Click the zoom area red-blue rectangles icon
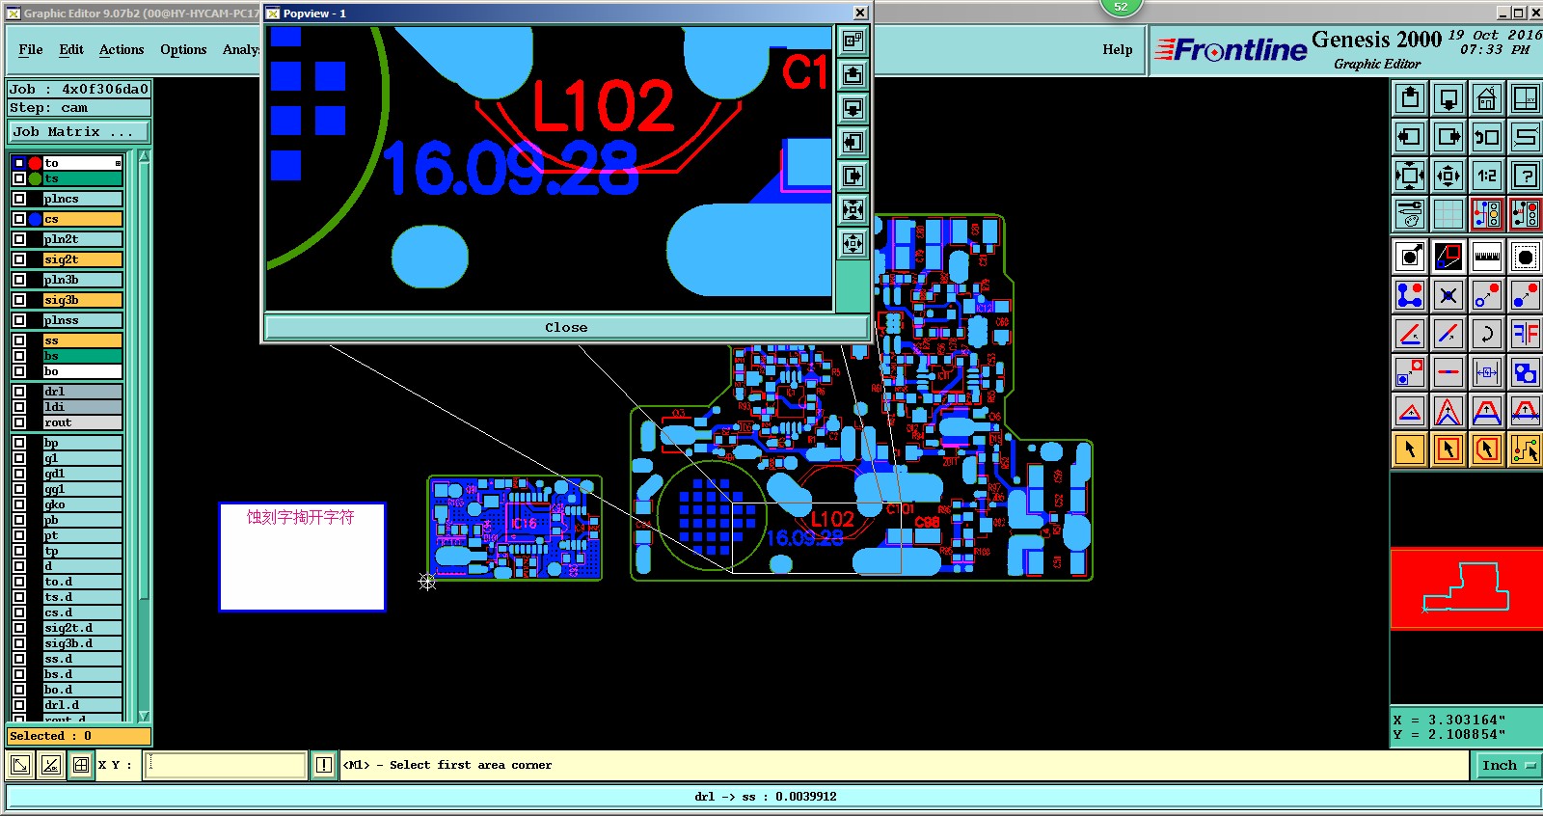The width and height of the screenshot is (1543, 816). [x=1448, y=257]
